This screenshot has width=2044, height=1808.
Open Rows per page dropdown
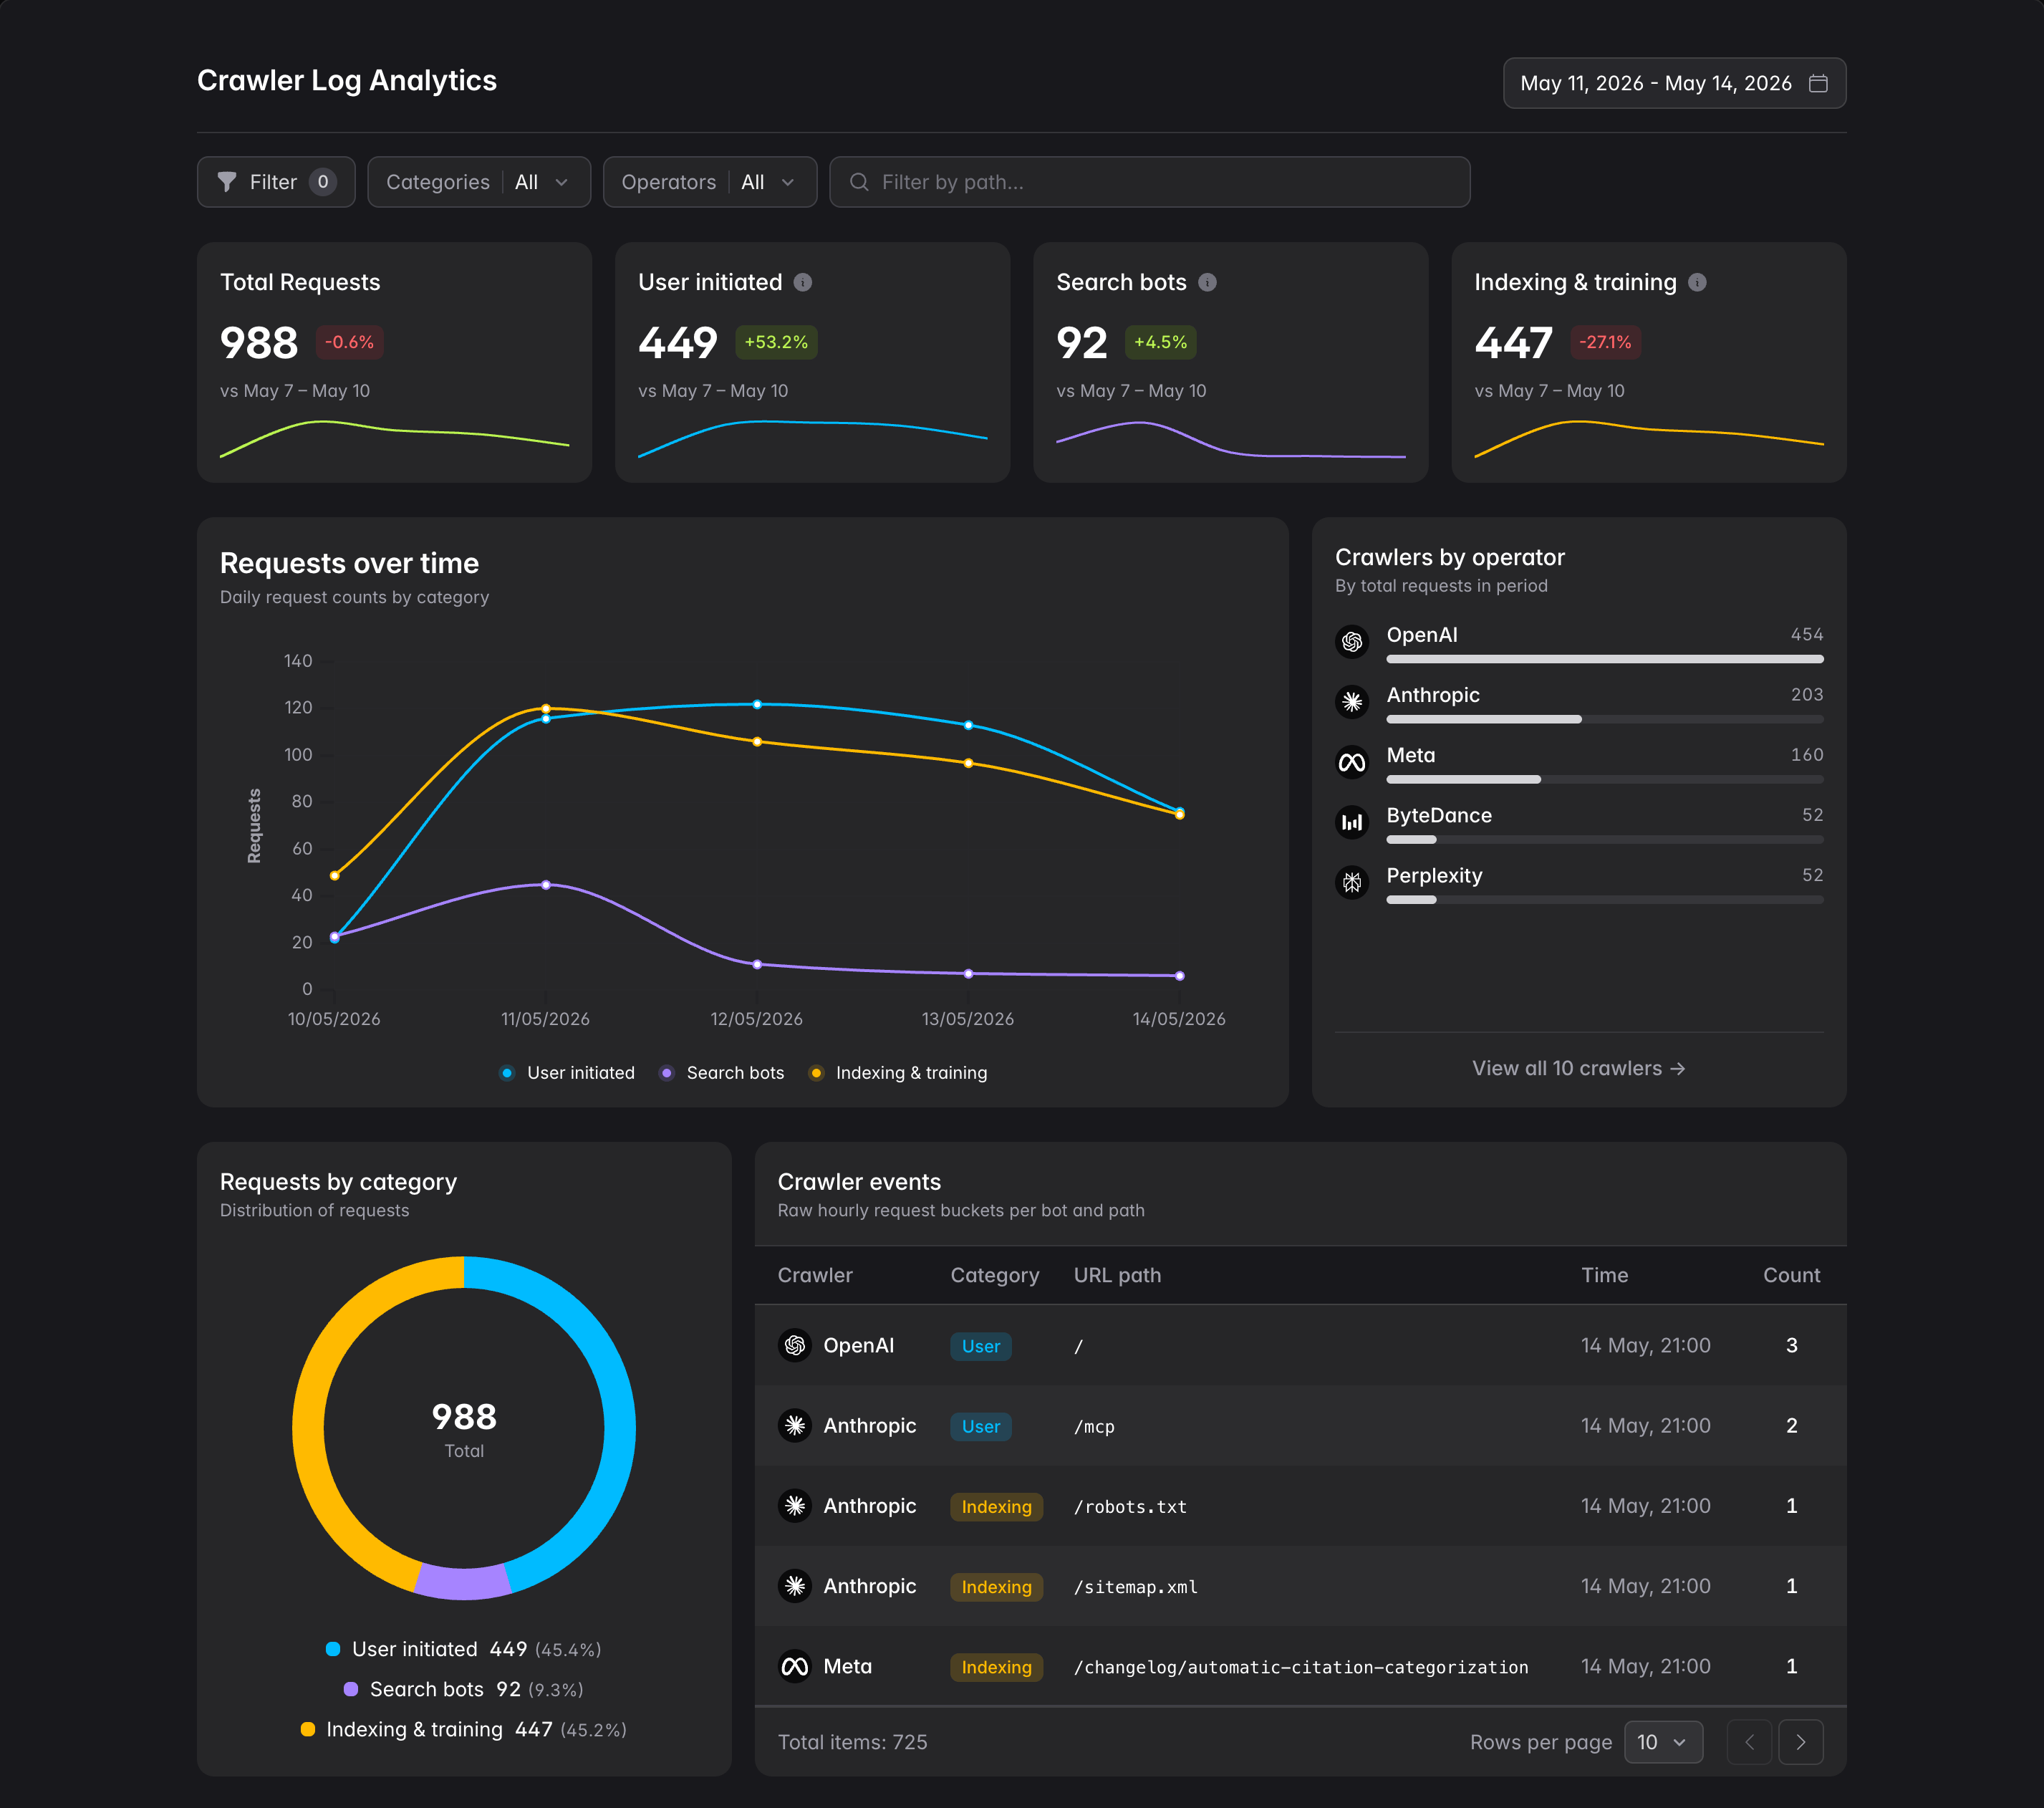point(1663,1742)
